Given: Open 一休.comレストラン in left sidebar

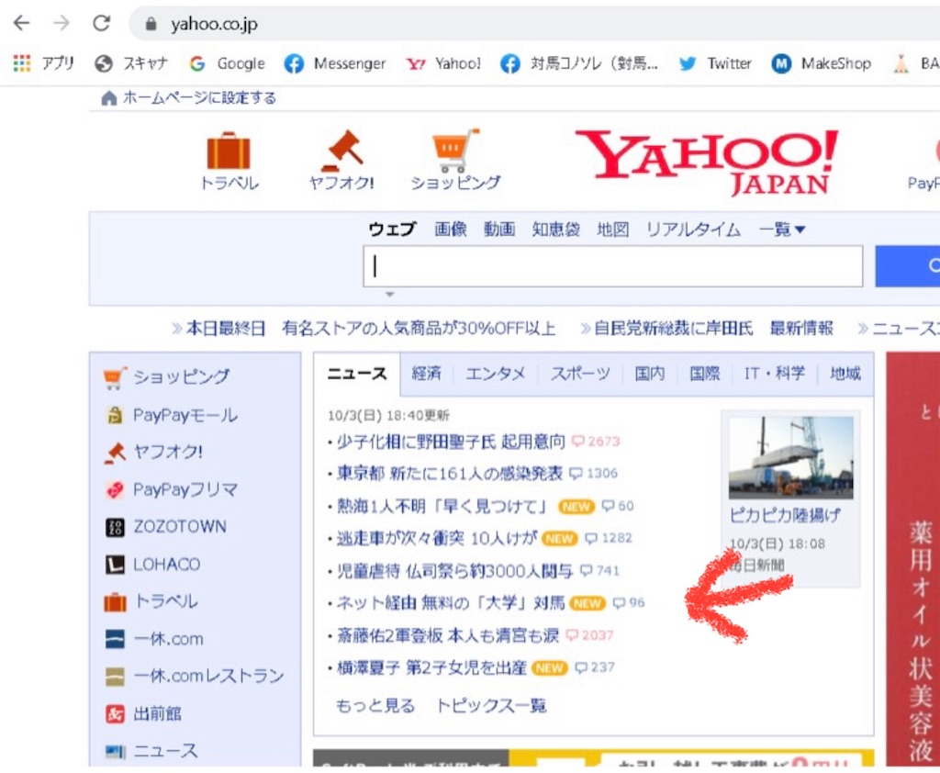Looking at the screenshot, I should coord(195,677).
